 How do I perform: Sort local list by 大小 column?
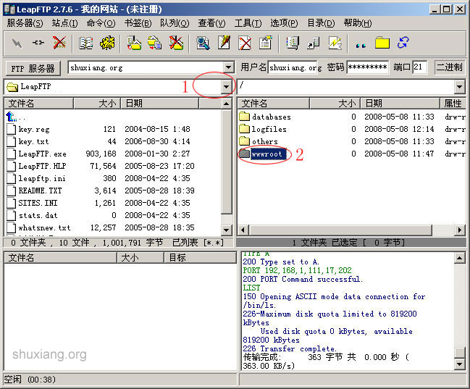coord(97,104)
